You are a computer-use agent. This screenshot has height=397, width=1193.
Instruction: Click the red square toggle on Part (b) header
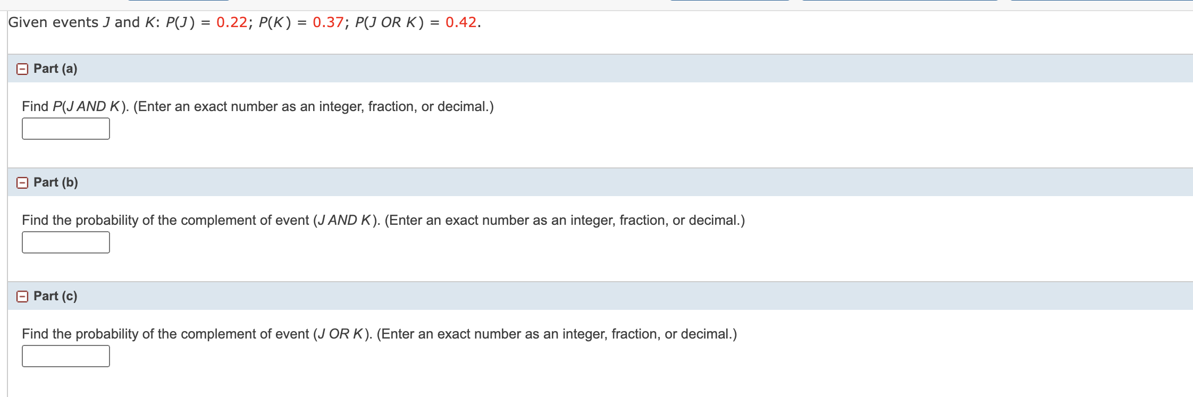click(22, 182)
